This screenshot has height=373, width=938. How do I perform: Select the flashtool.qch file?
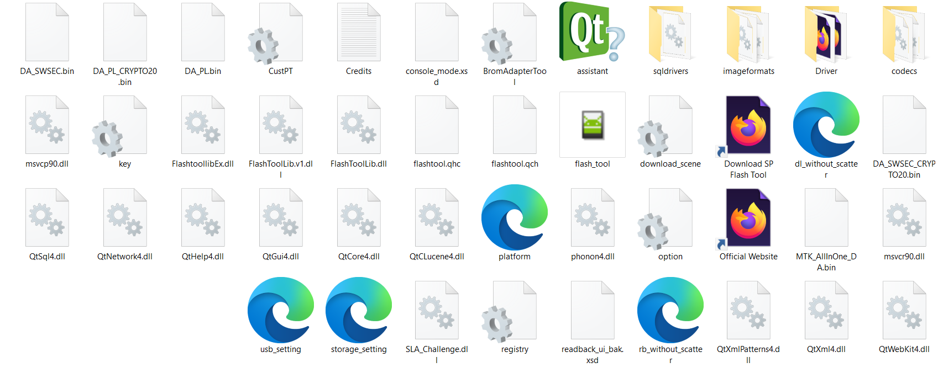[515, 125]
